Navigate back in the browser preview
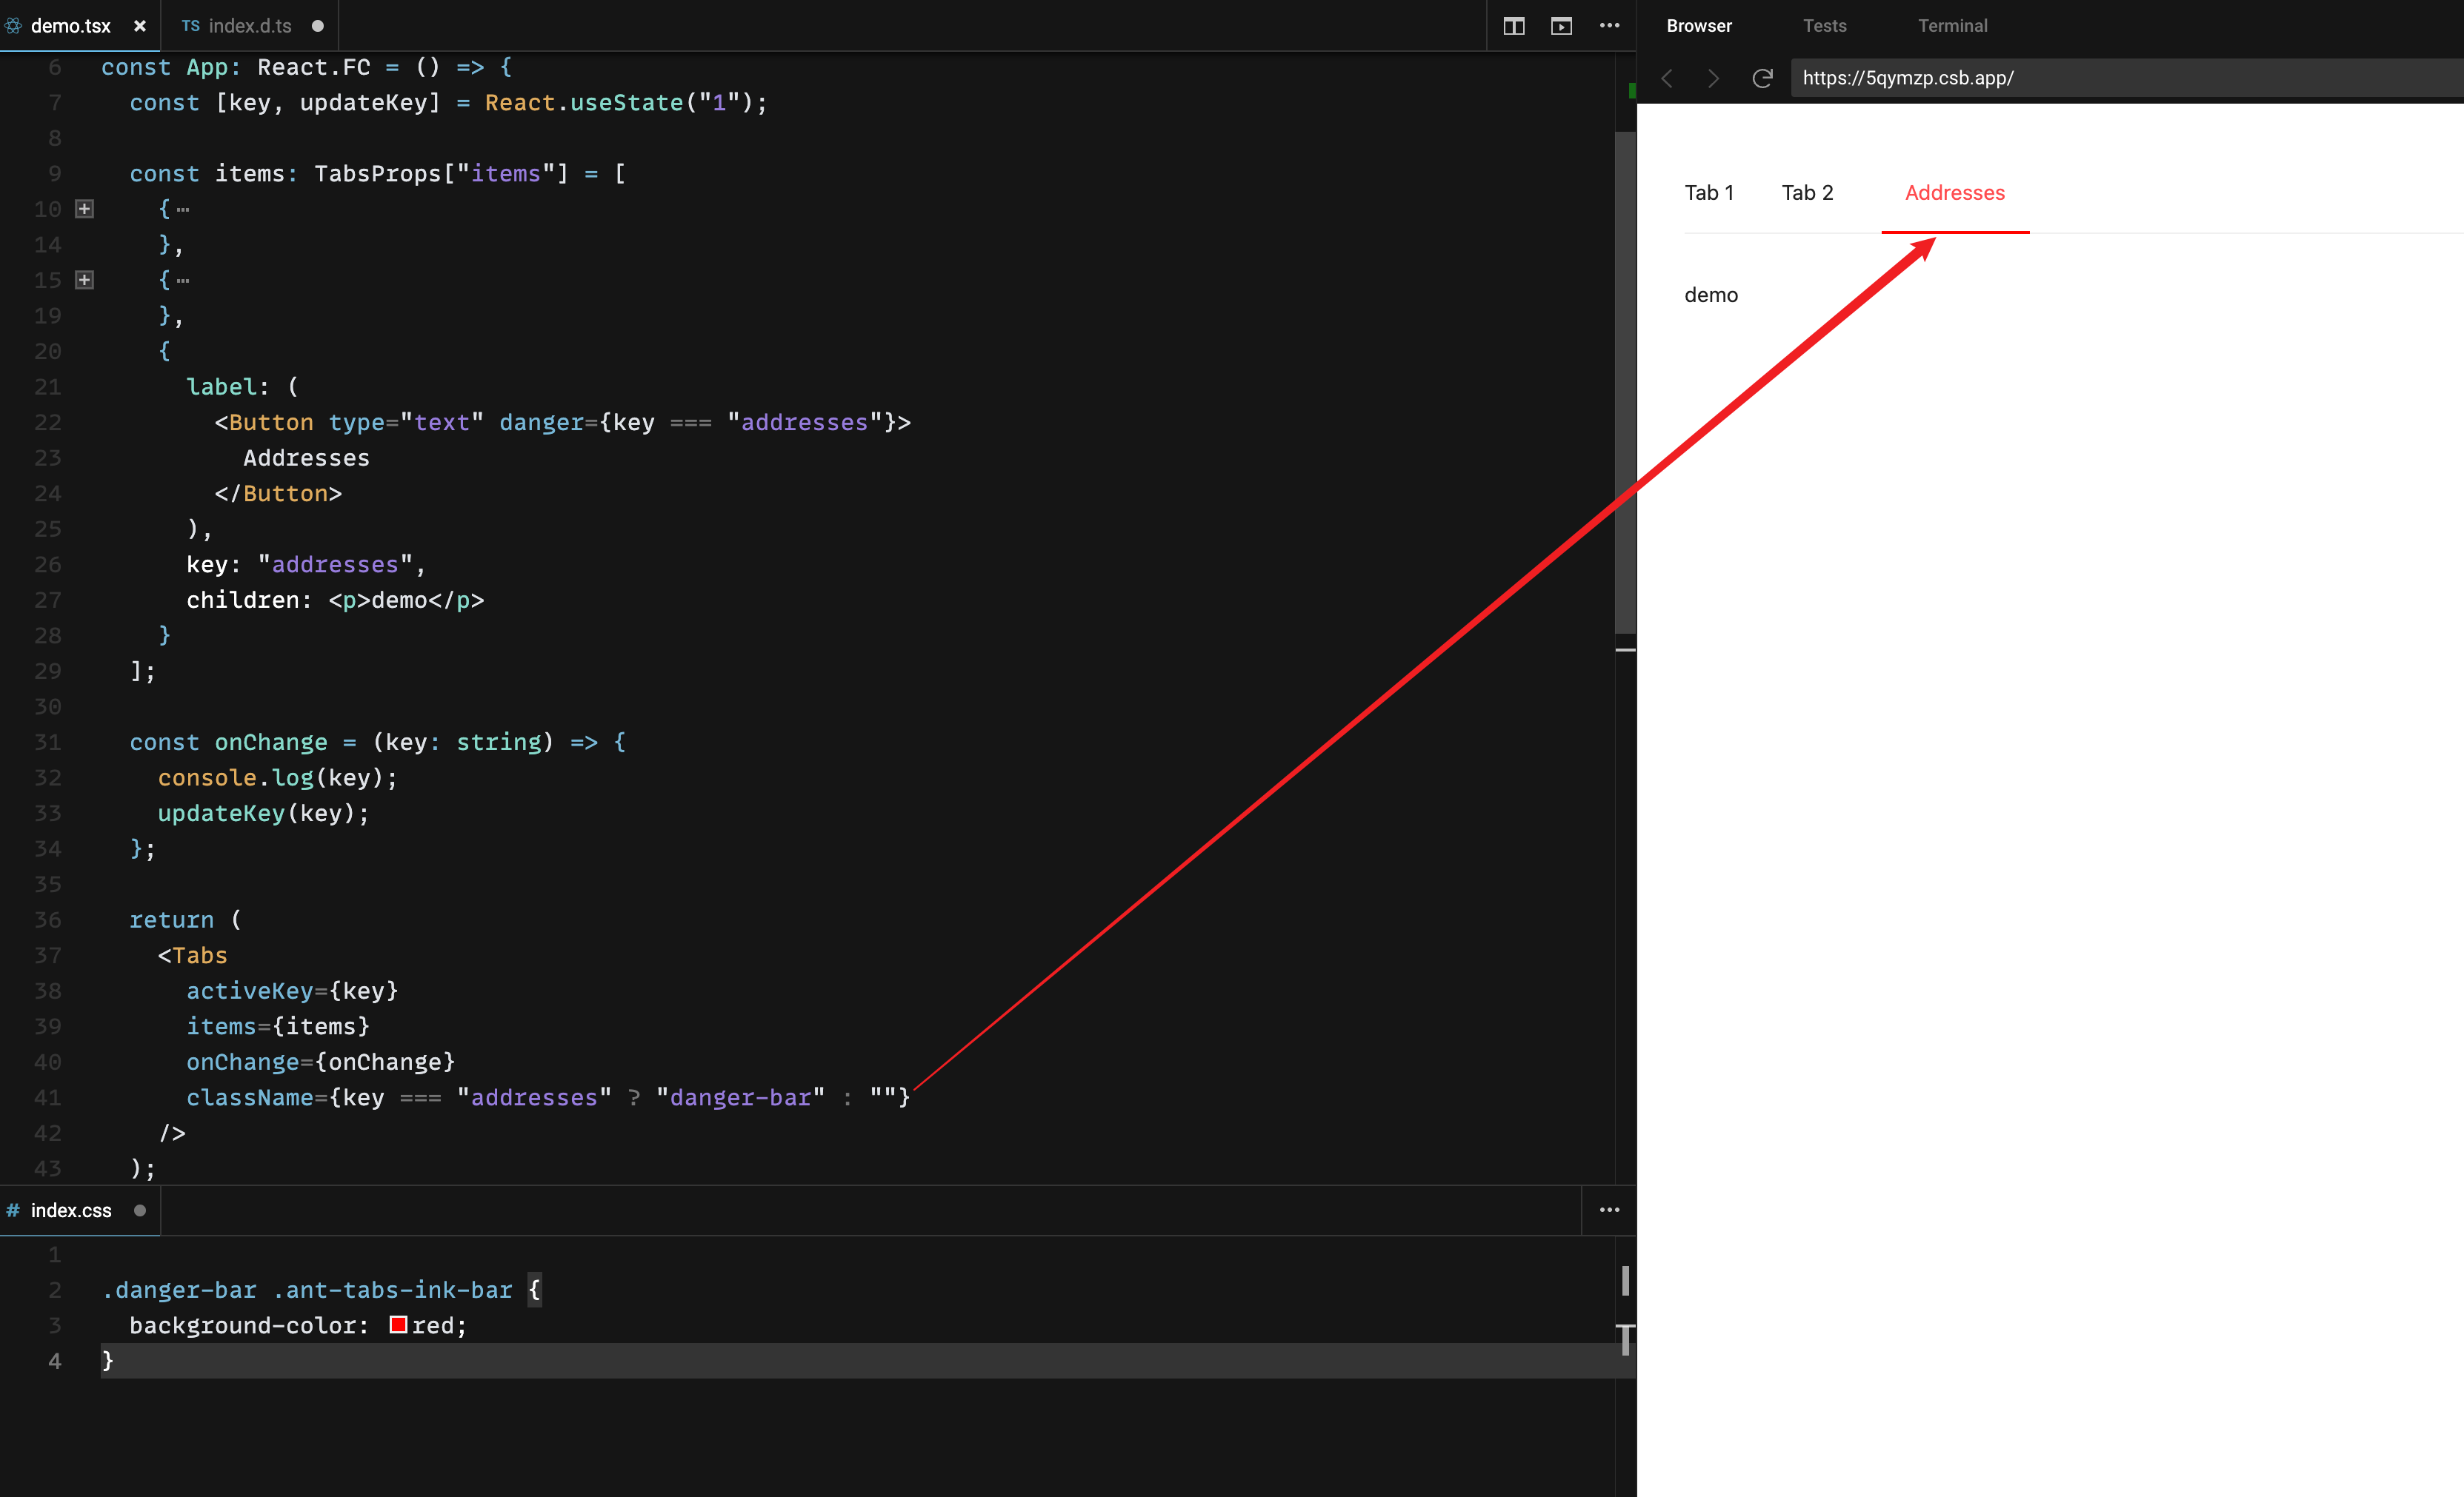2464x1497 pixels. (1668, 78)
